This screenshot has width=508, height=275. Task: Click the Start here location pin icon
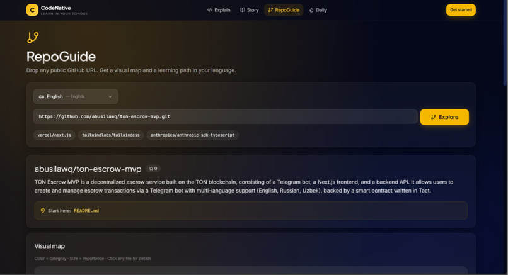43,211
